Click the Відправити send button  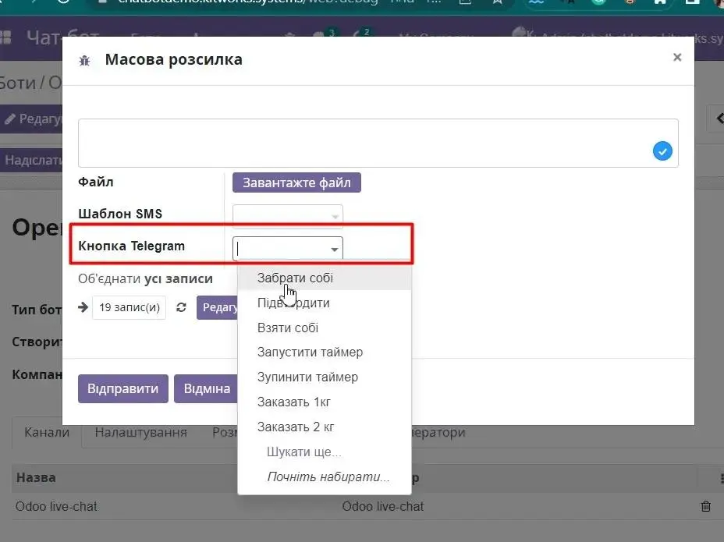pyautogui.click(x=122, y=388)
